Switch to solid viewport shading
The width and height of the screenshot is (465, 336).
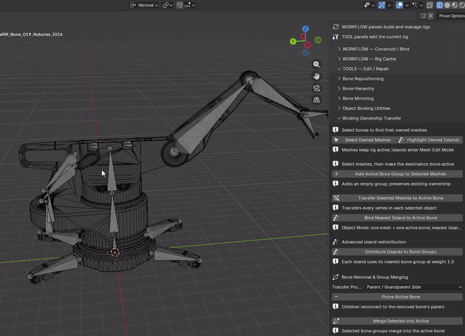point(447,5)
